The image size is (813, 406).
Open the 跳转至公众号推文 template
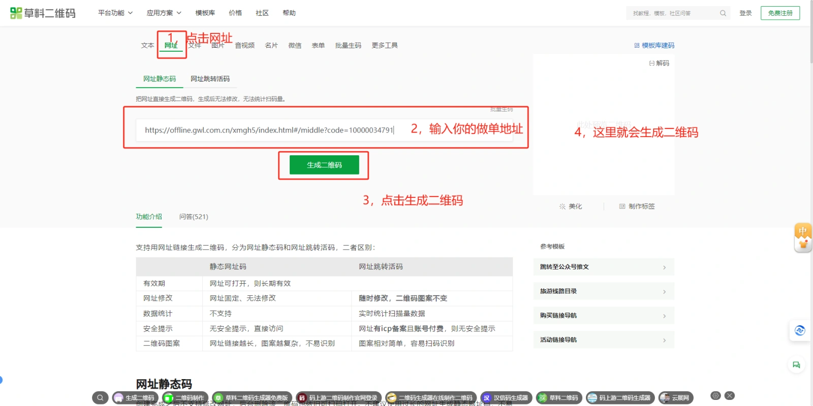coord(604,267)
